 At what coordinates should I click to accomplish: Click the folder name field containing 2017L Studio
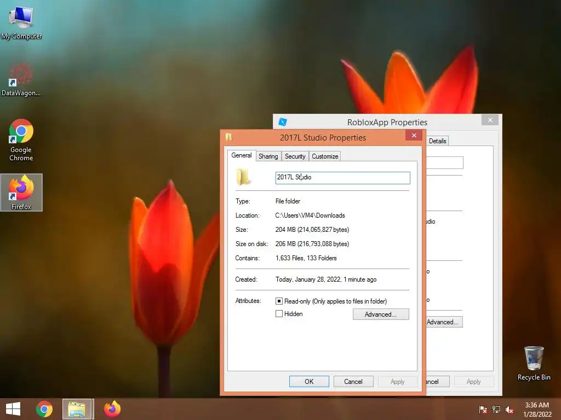(343, 178)
